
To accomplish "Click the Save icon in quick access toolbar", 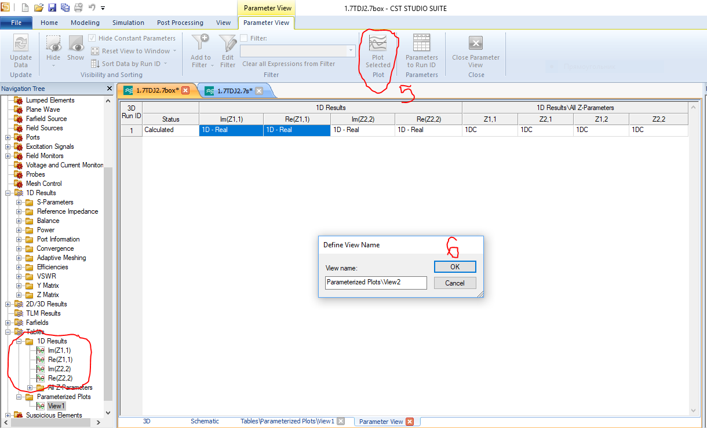I will [52, 8].
